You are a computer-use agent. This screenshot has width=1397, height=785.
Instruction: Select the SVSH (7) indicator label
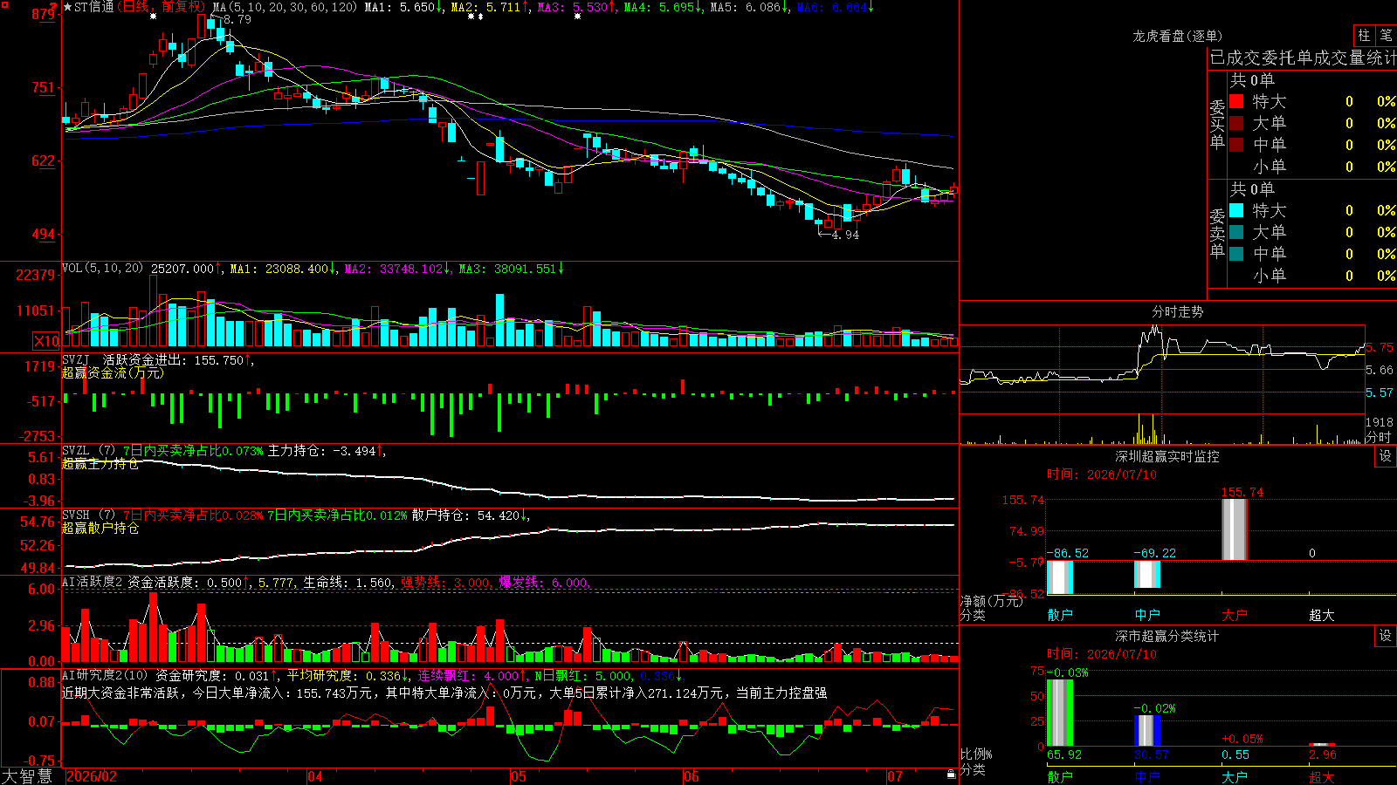(x=88, y=515)
